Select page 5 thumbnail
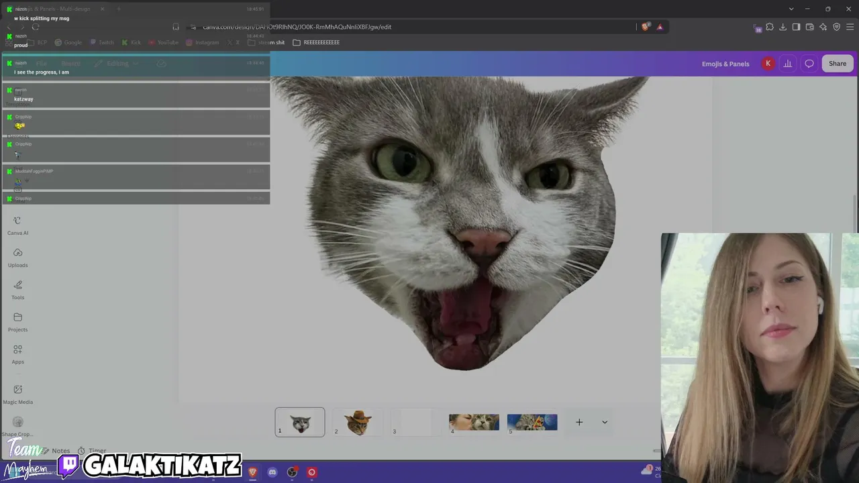 pyautogui.click(x=532, y=422)
